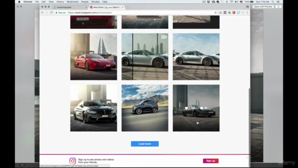Open the dark Porsche post with likes overlay

pyautogui.click(x=196, y=108)
